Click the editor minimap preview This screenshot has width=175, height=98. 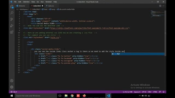pos(157,14)
